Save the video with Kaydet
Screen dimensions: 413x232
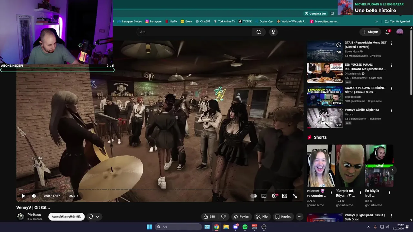283,217
